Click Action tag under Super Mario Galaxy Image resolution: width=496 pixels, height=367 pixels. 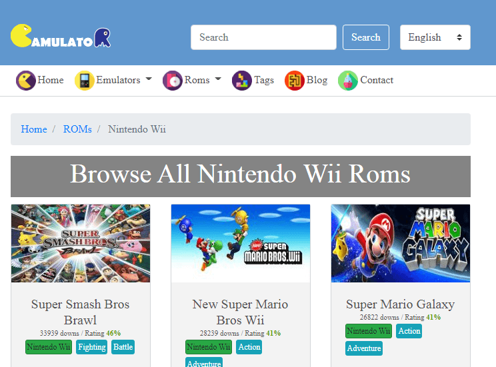[x=409, y=331]
